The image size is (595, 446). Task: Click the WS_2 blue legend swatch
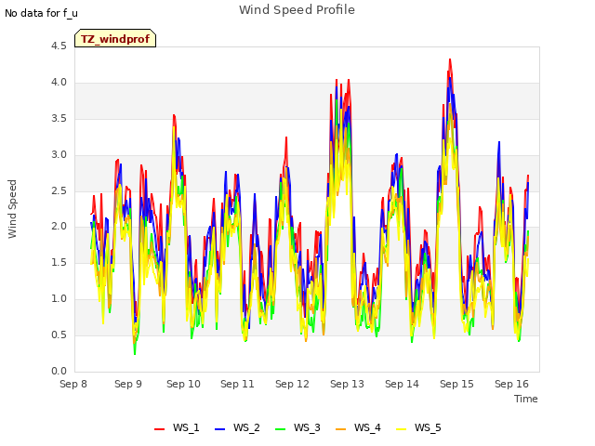coord(219,428)
